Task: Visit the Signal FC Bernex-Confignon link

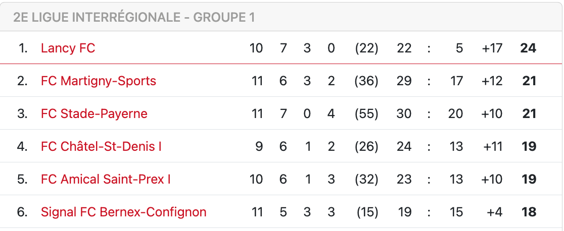Action: coord(123,212)
